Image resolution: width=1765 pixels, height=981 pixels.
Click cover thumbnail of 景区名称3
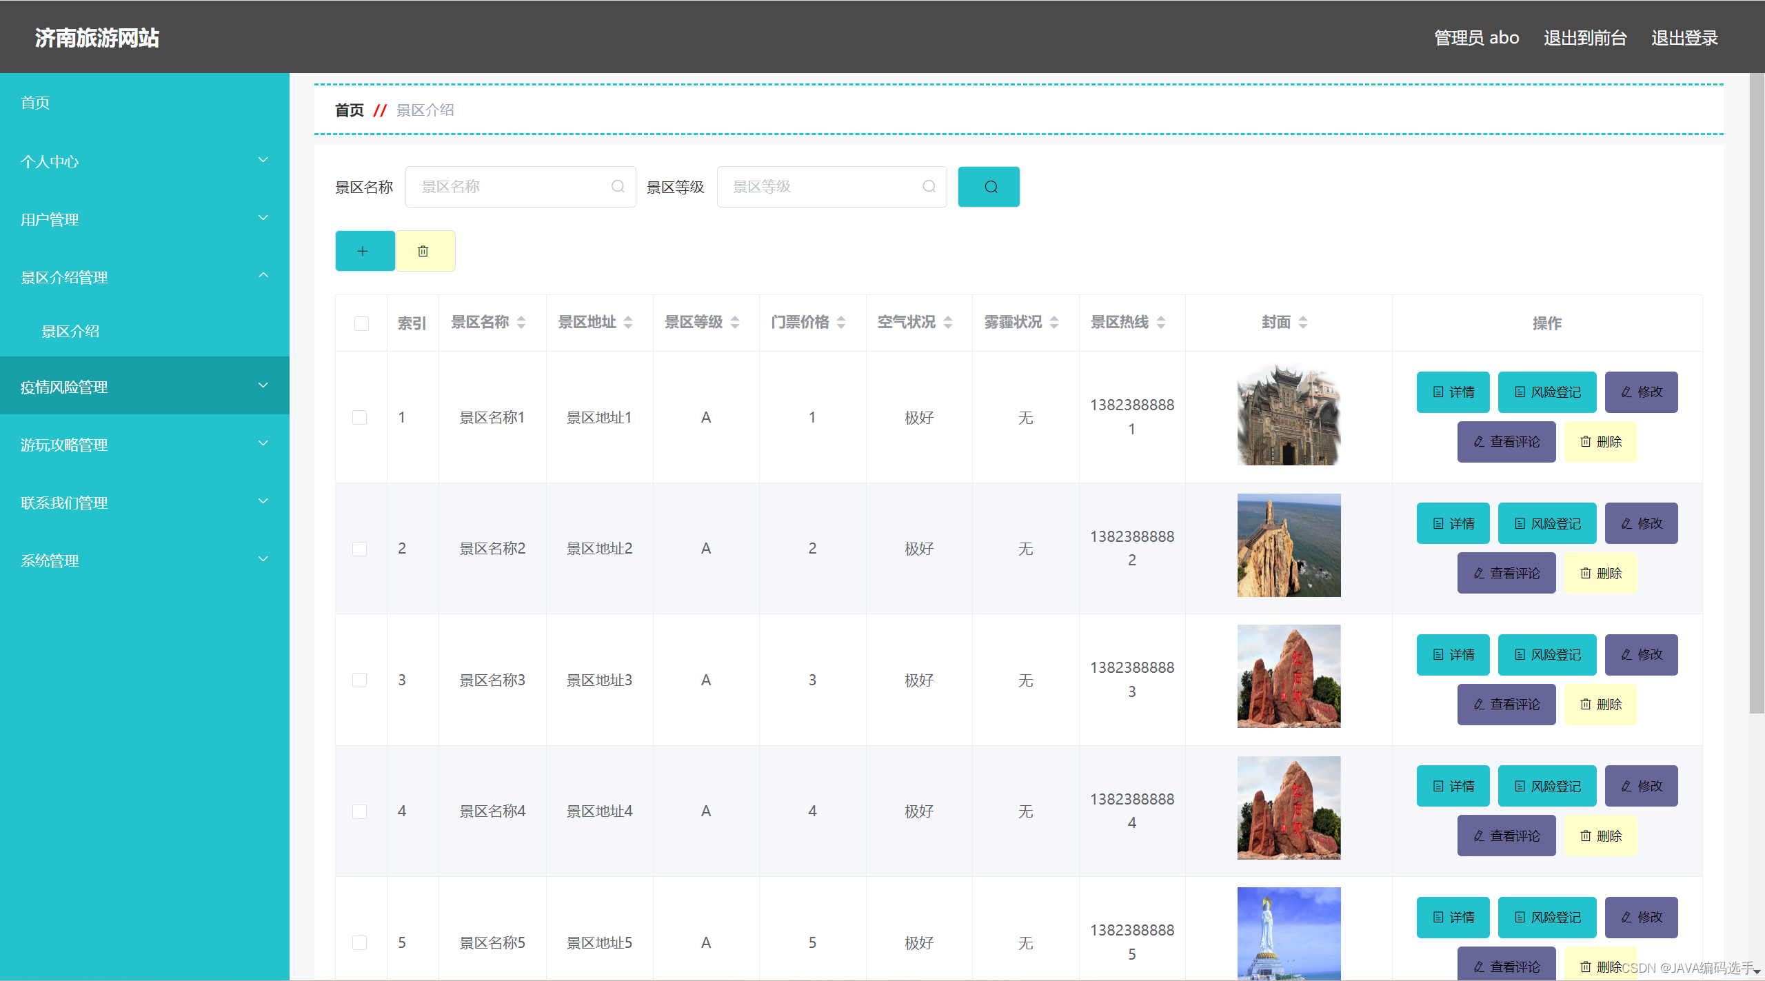(1289, 676)
